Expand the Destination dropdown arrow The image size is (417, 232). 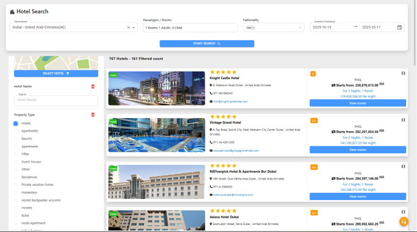click(134, 27)
